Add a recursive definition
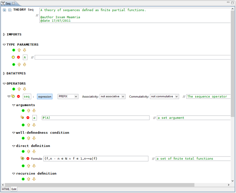The image size is (236, 193). [x=23, y=179]
